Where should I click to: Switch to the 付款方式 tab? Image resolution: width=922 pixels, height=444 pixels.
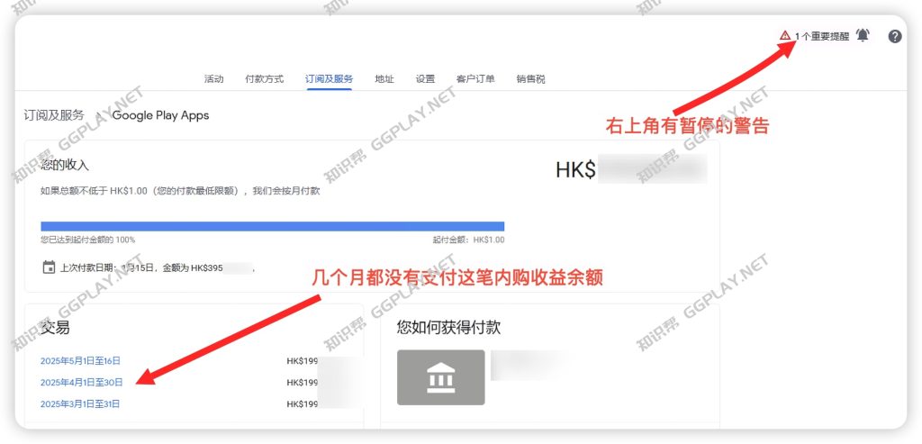[x=264, y=78]
